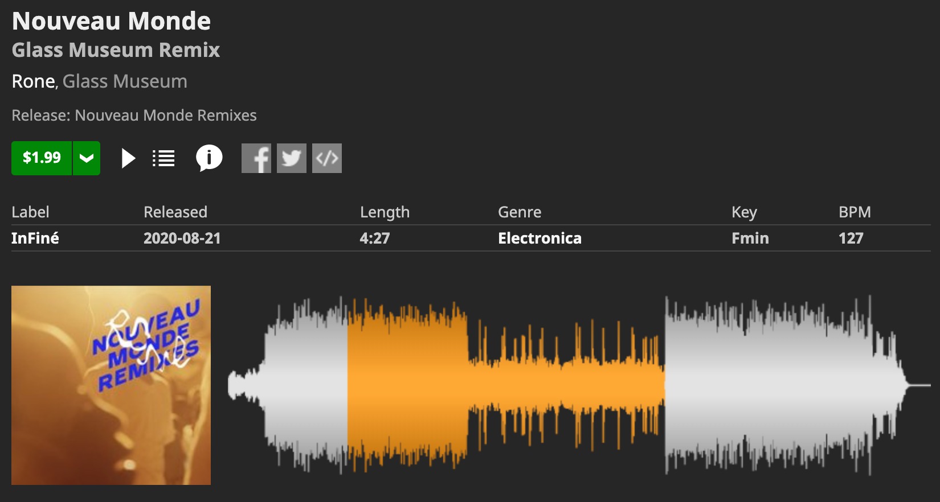Open track info bubble icon
940x502 pixels.
[209, 158]
